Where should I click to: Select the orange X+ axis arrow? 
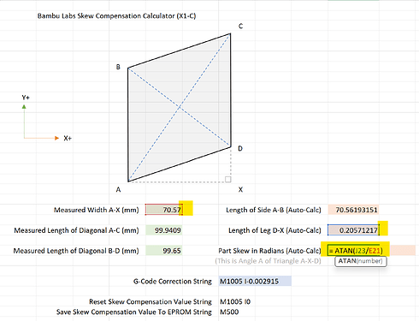point(41,138)
